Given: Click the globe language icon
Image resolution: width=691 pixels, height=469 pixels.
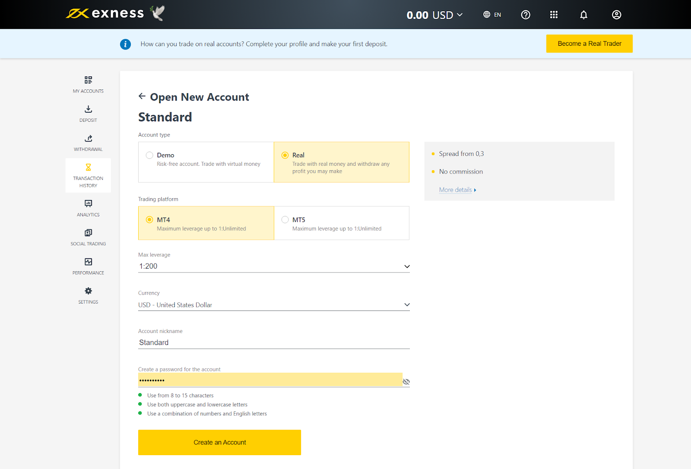Looking at the screenshot, I should point(487,15).
